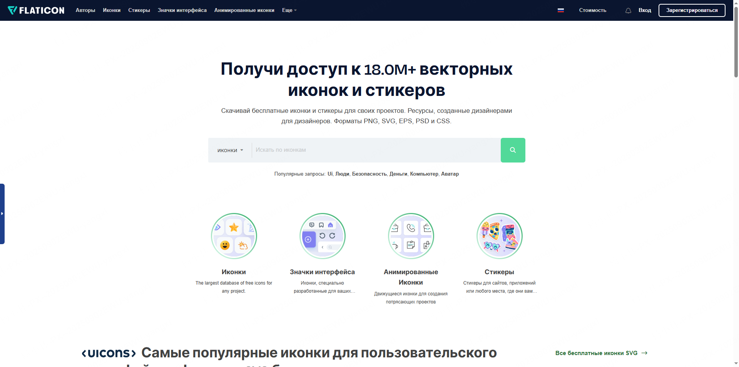
Task: Click the Flaticon logo
Action: (x=36, y=10)
